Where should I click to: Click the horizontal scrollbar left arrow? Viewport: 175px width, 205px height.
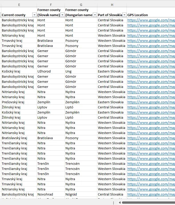[119, 203]
